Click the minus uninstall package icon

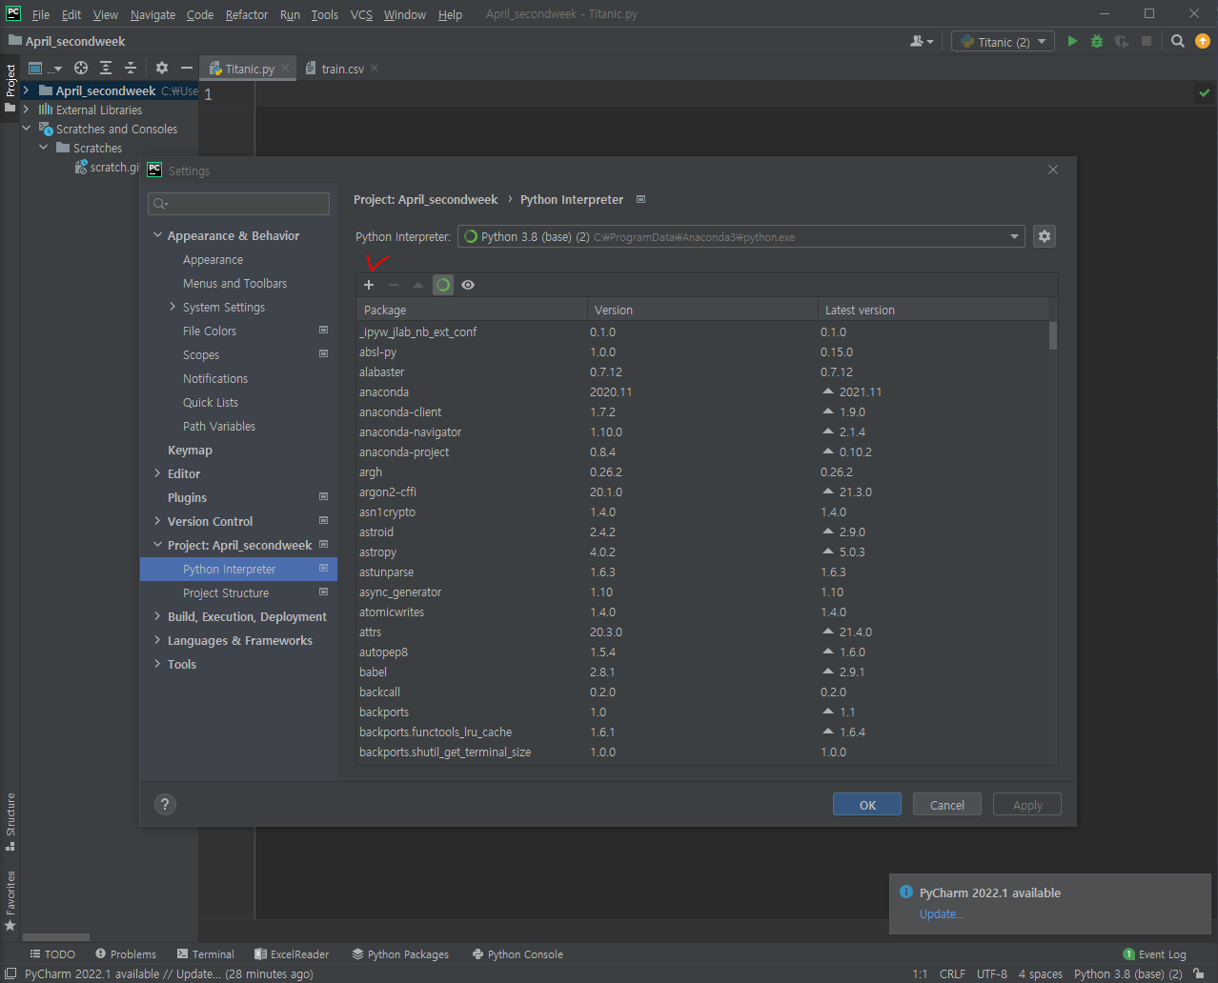(394, 285)
